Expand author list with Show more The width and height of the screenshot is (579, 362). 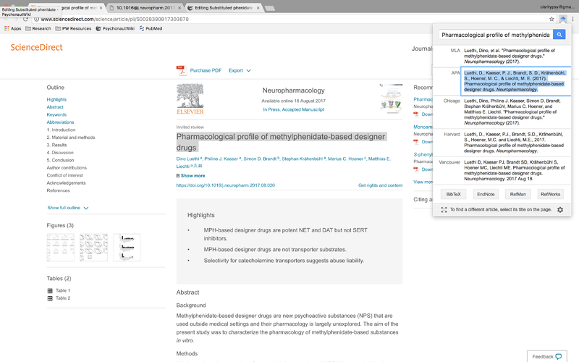click(190, 175)
